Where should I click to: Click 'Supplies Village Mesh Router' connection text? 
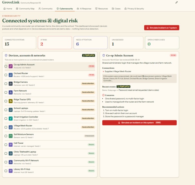tap(118, 71)
